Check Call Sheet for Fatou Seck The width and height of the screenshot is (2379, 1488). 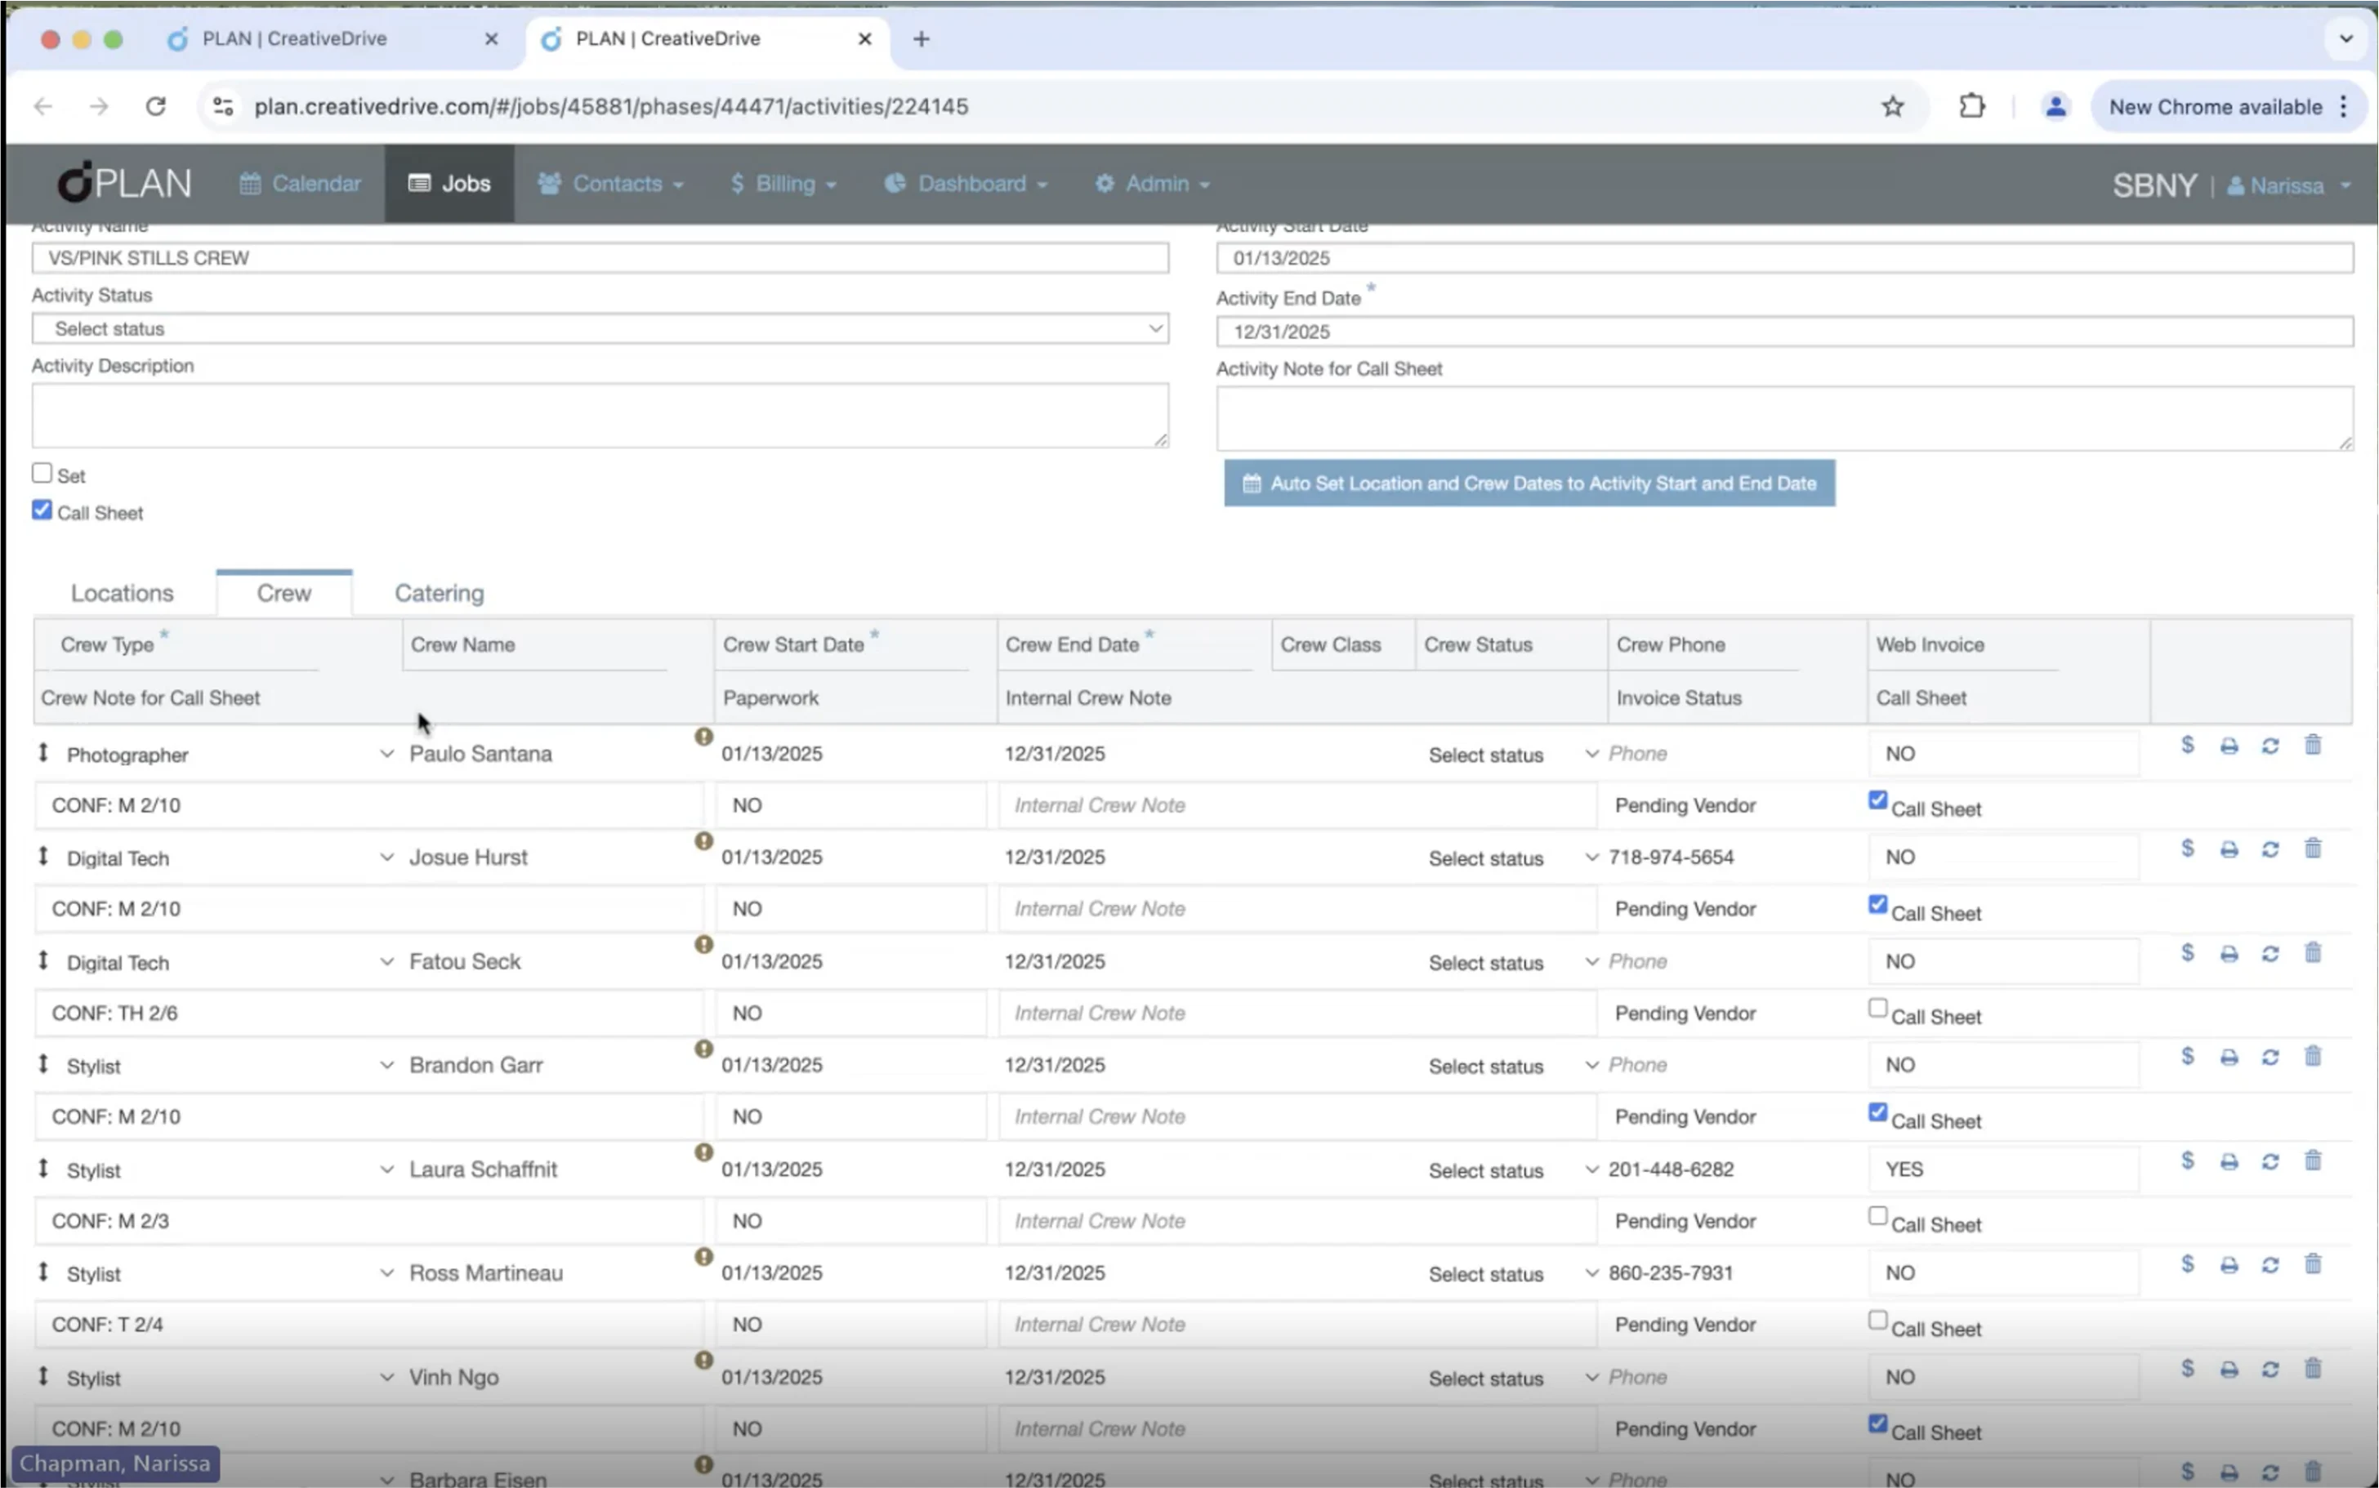pos(1878,1008)
